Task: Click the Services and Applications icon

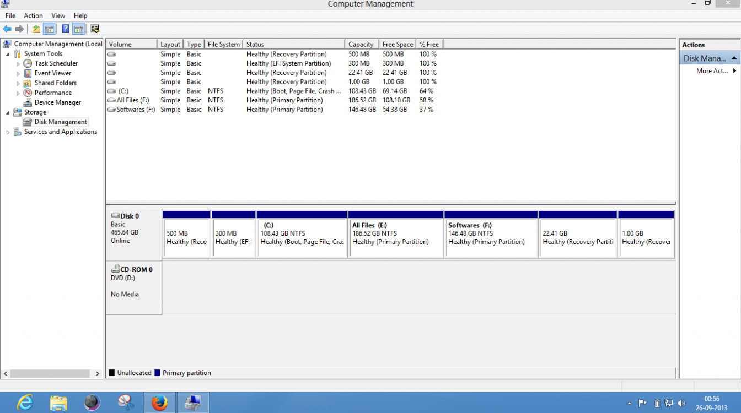Action: [x=18, y=132]
